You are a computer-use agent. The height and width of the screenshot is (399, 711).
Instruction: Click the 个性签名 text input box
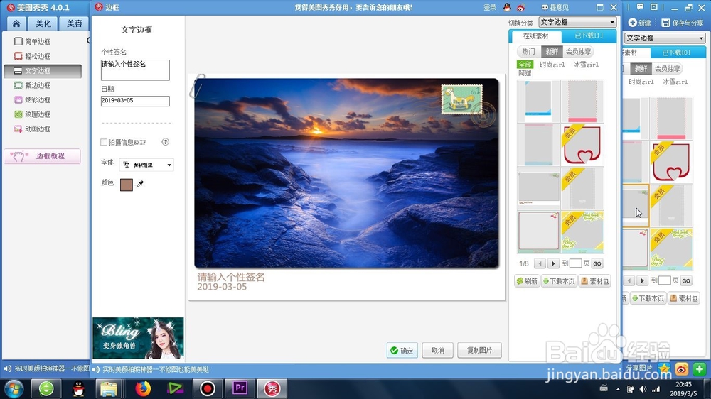pos(135,70)
